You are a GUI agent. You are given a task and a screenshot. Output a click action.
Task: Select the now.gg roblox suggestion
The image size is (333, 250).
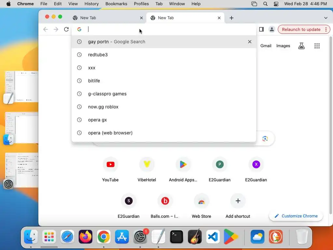click(x=164, y=107)
